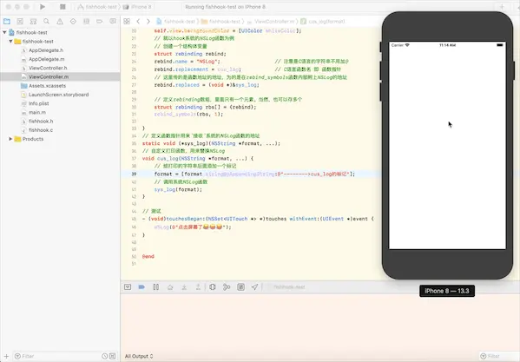Show the Issue navigator warning icon

click(x=60, y=22)
